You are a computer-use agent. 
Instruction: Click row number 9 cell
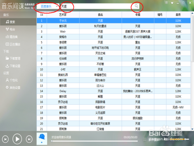(x=42, y=64)
